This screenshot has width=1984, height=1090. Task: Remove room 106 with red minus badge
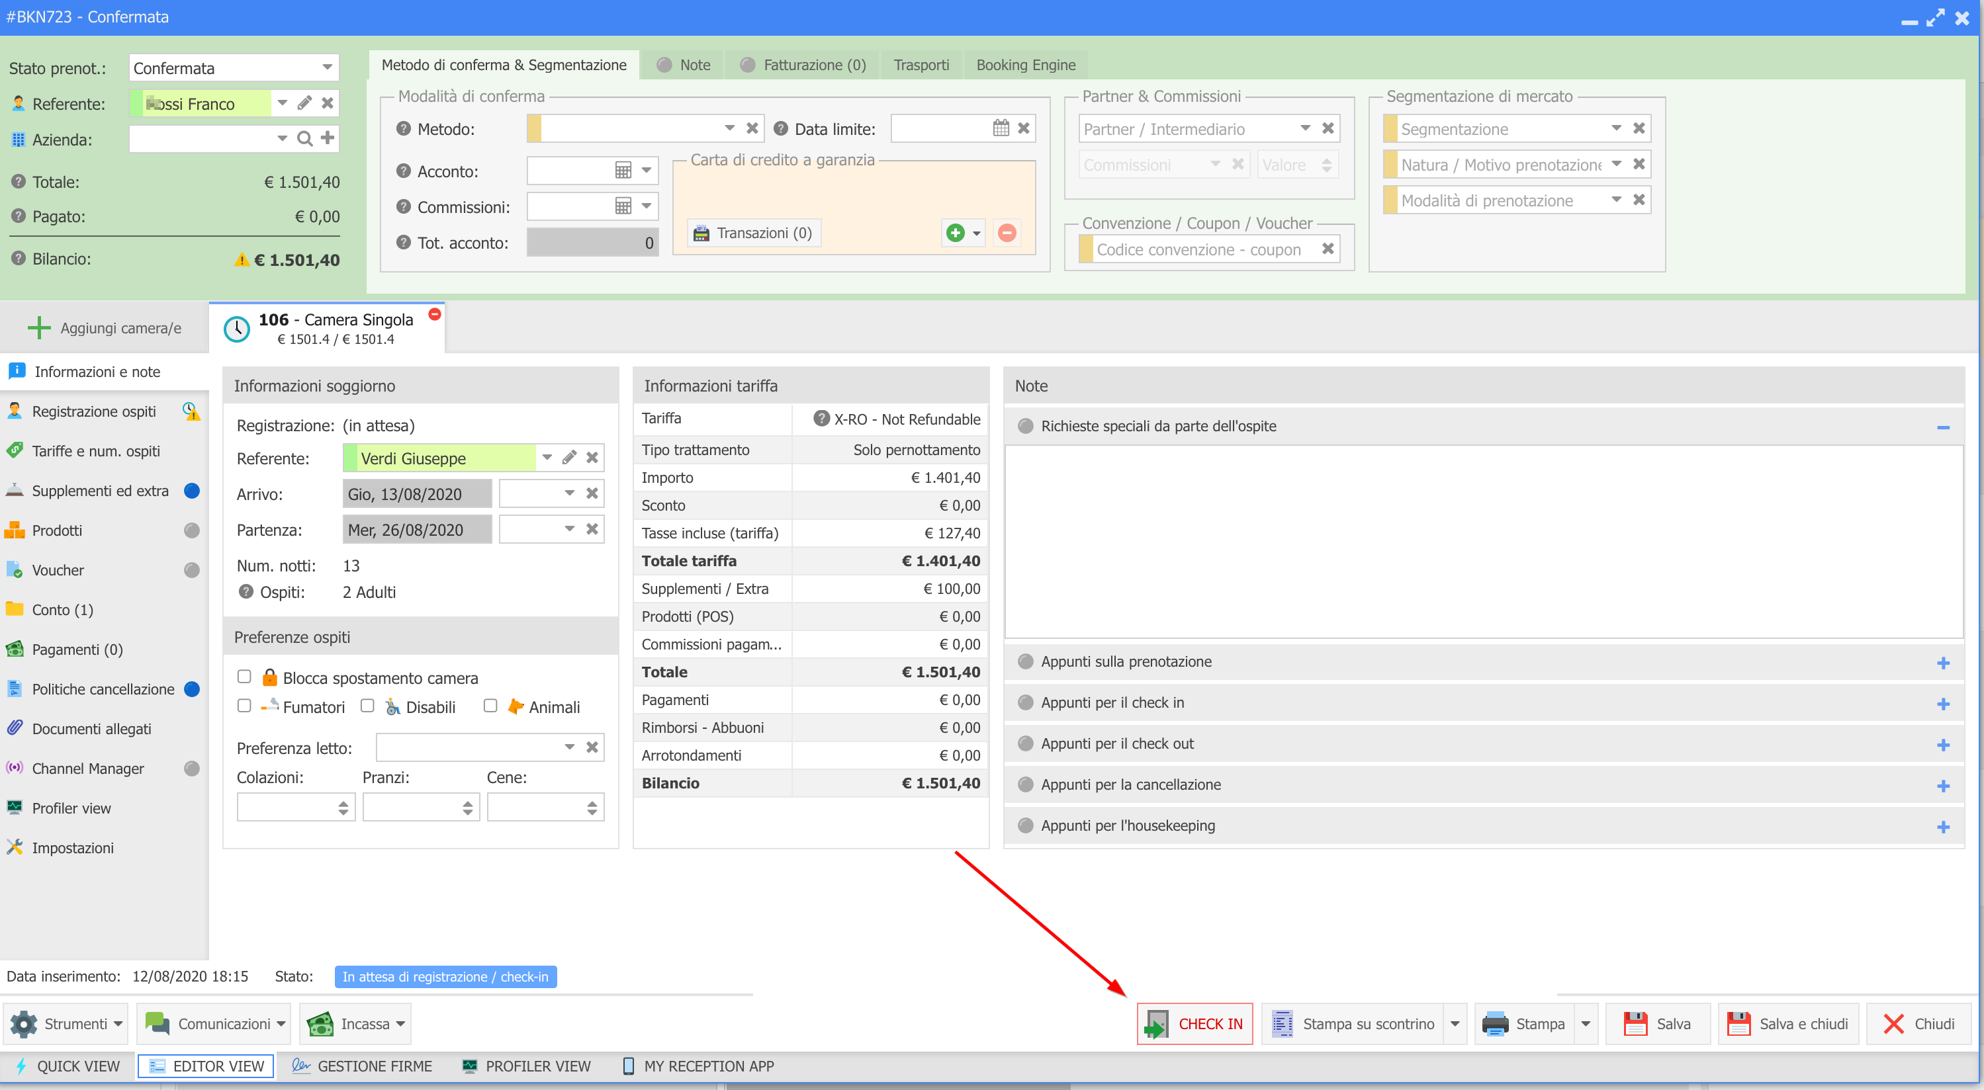tap(434, 314)
